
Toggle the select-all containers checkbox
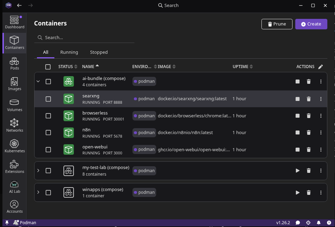pos(48,67)
